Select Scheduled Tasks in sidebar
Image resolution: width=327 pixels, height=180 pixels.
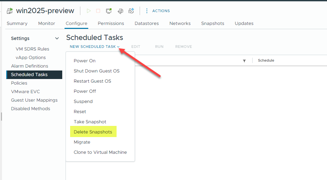point(34,75)
